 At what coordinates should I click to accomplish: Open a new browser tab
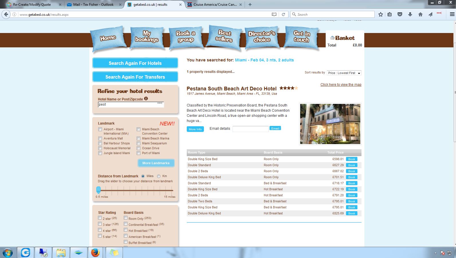click(x=250, y=5)
